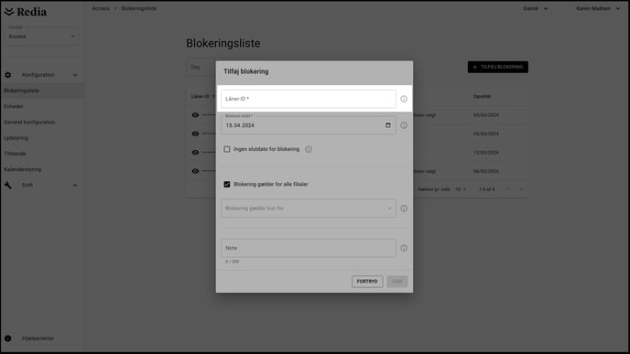Open Tilstande in the sidebar
This screenshot has height=354, width=630.
(15, 154)
